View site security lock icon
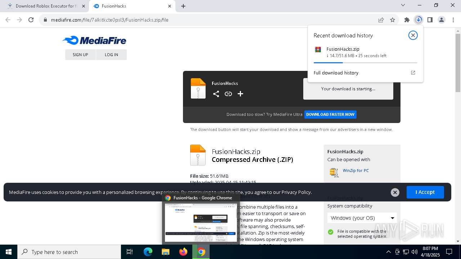This screenshot has width=461, height=259. [x=45, y=20]
